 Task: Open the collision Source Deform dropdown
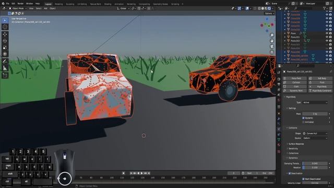(315, 138)
